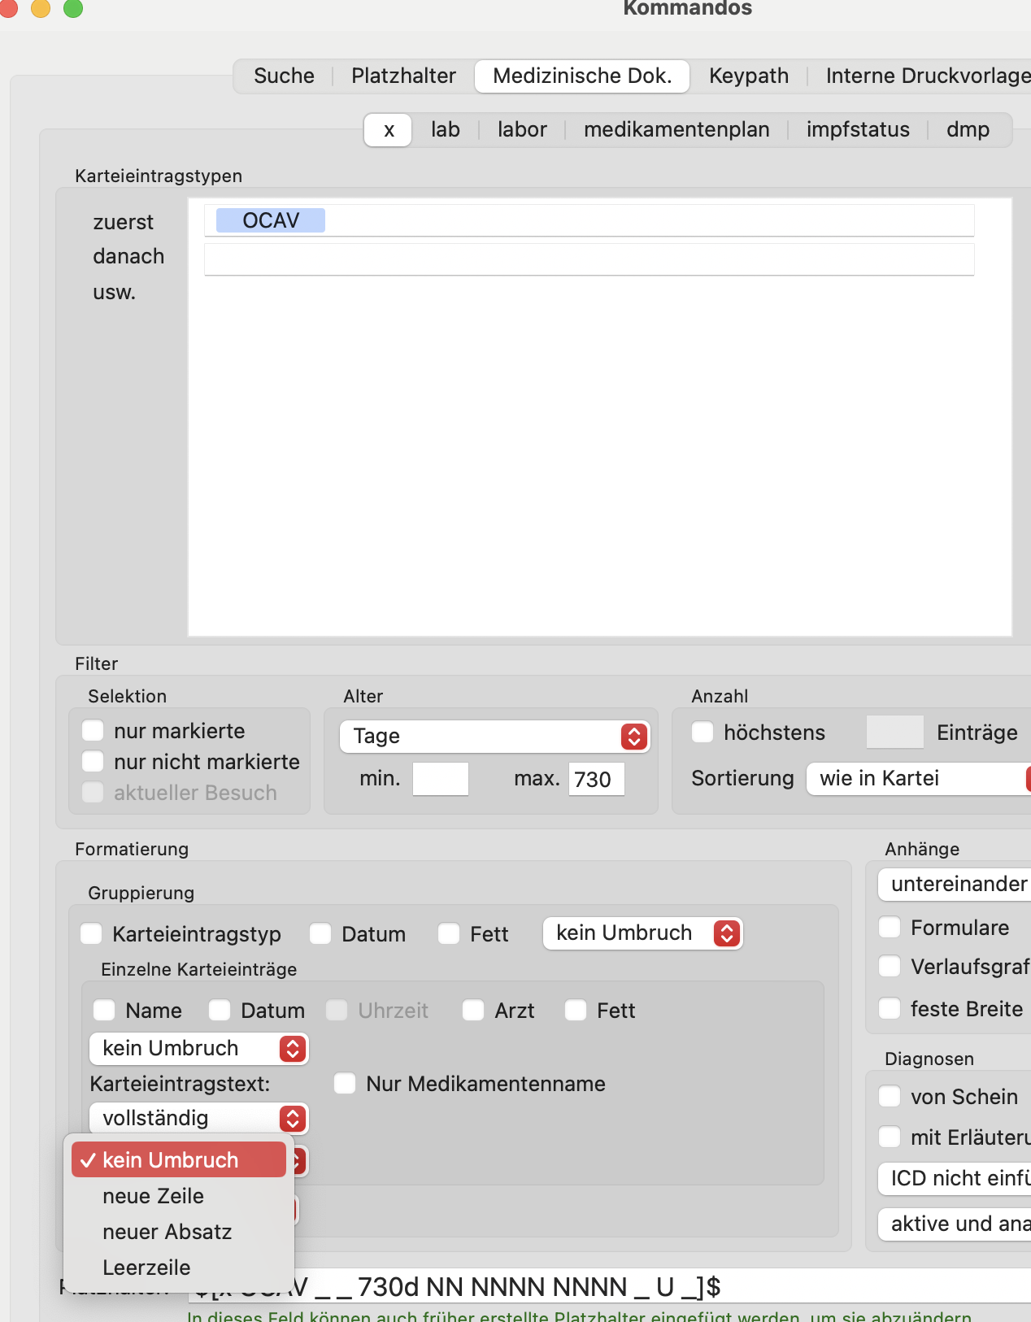Viewport: 1031px width, 1322px height.
Task: Open the labor sub-tab
Action: (x=522, y=129)
